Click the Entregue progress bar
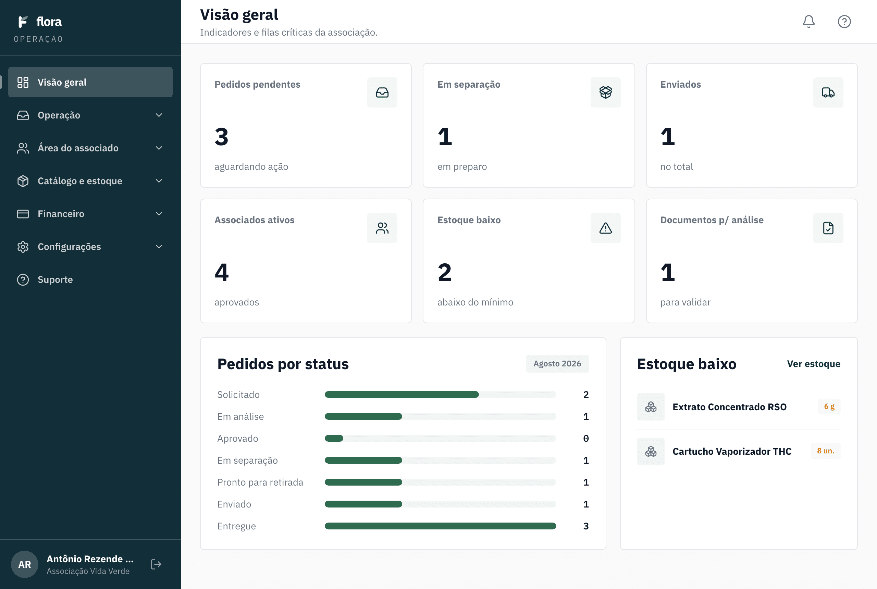The width and height of the screenshot is (877, 589). 440,526
